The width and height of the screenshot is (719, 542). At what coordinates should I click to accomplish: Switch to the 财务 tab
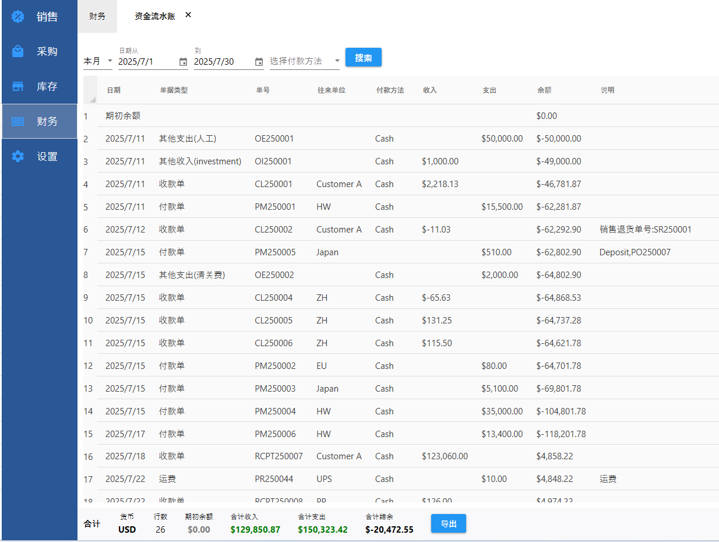(x=97, y=16)
